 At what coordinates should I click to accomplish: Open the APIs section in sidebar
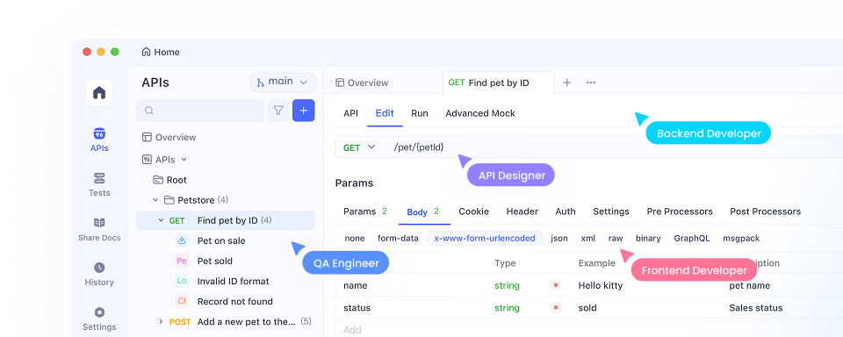[x=99, y=140]
